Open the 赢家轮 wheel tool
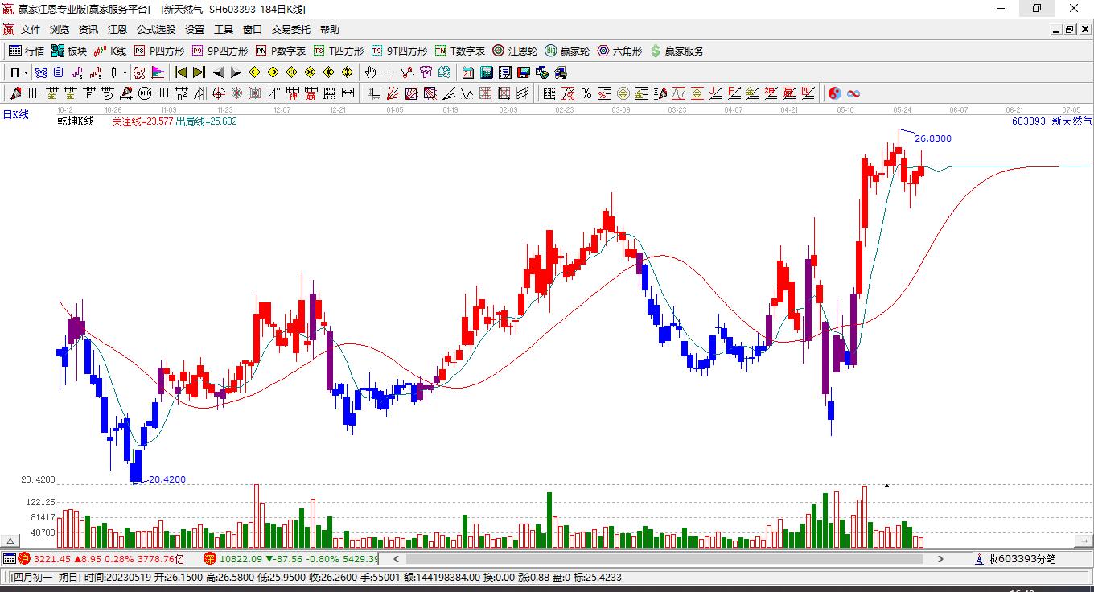Screen dimensions: 1094x592 (x=567, y=51)
